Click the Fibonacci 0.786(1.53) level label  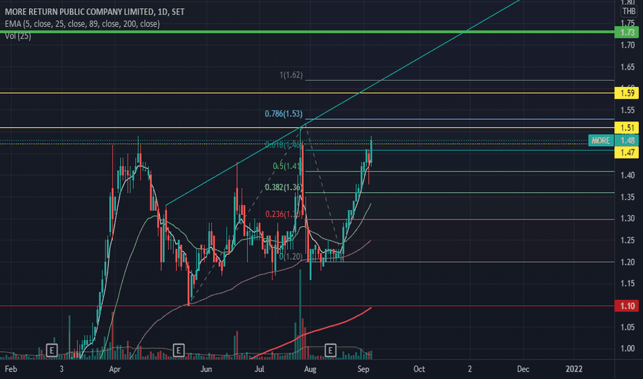click(284, 114)
